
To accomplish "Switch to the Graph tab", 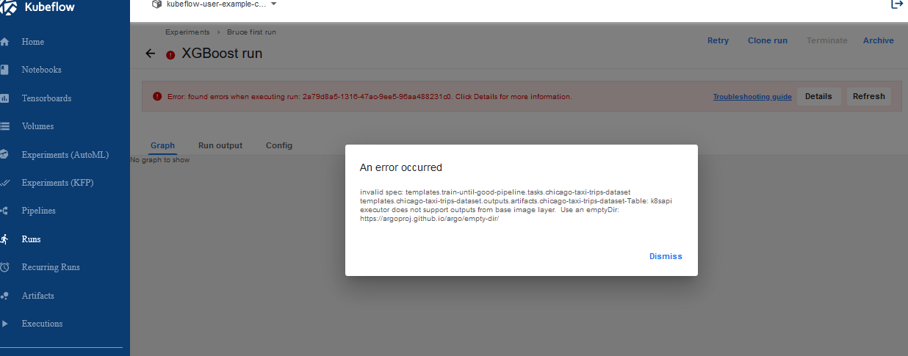I will click(x=162, y=145).
